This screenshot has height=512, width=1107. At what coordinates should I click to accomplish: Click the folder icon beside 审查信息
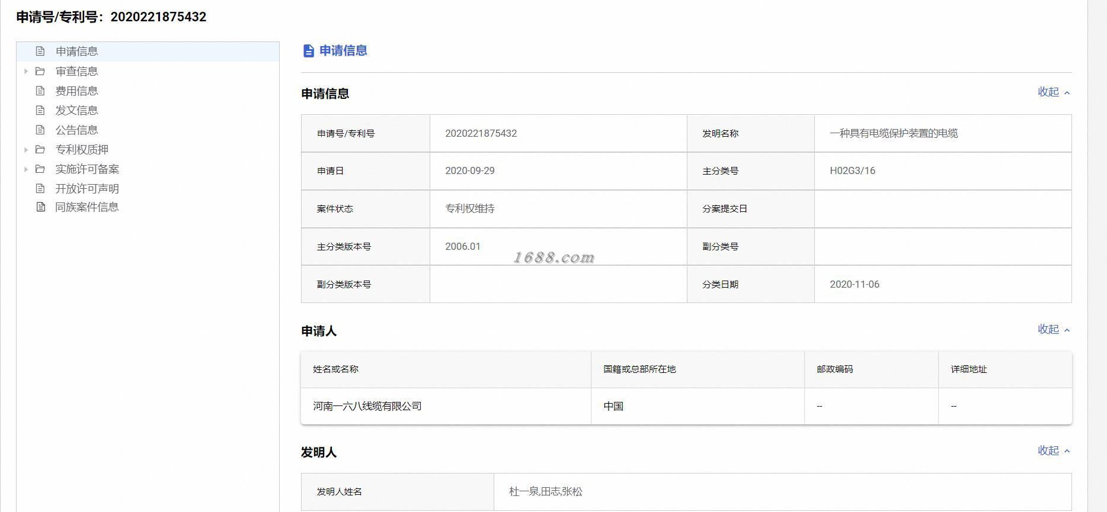pos(40,71)
